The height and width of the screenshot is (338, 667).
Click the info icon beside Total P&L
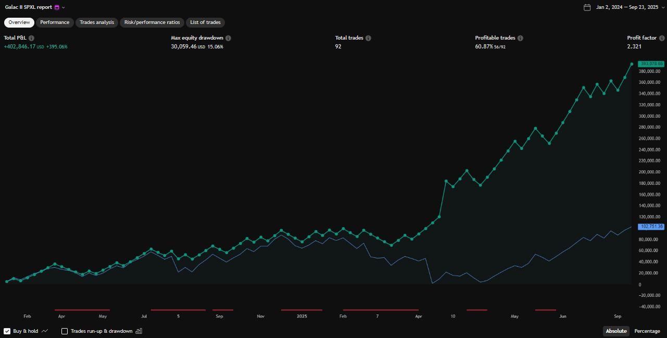[32, 38]
